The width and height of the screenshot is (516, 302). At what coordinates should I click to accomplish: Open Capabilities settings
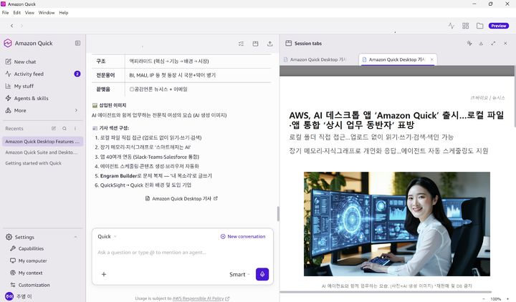(31, 249)
